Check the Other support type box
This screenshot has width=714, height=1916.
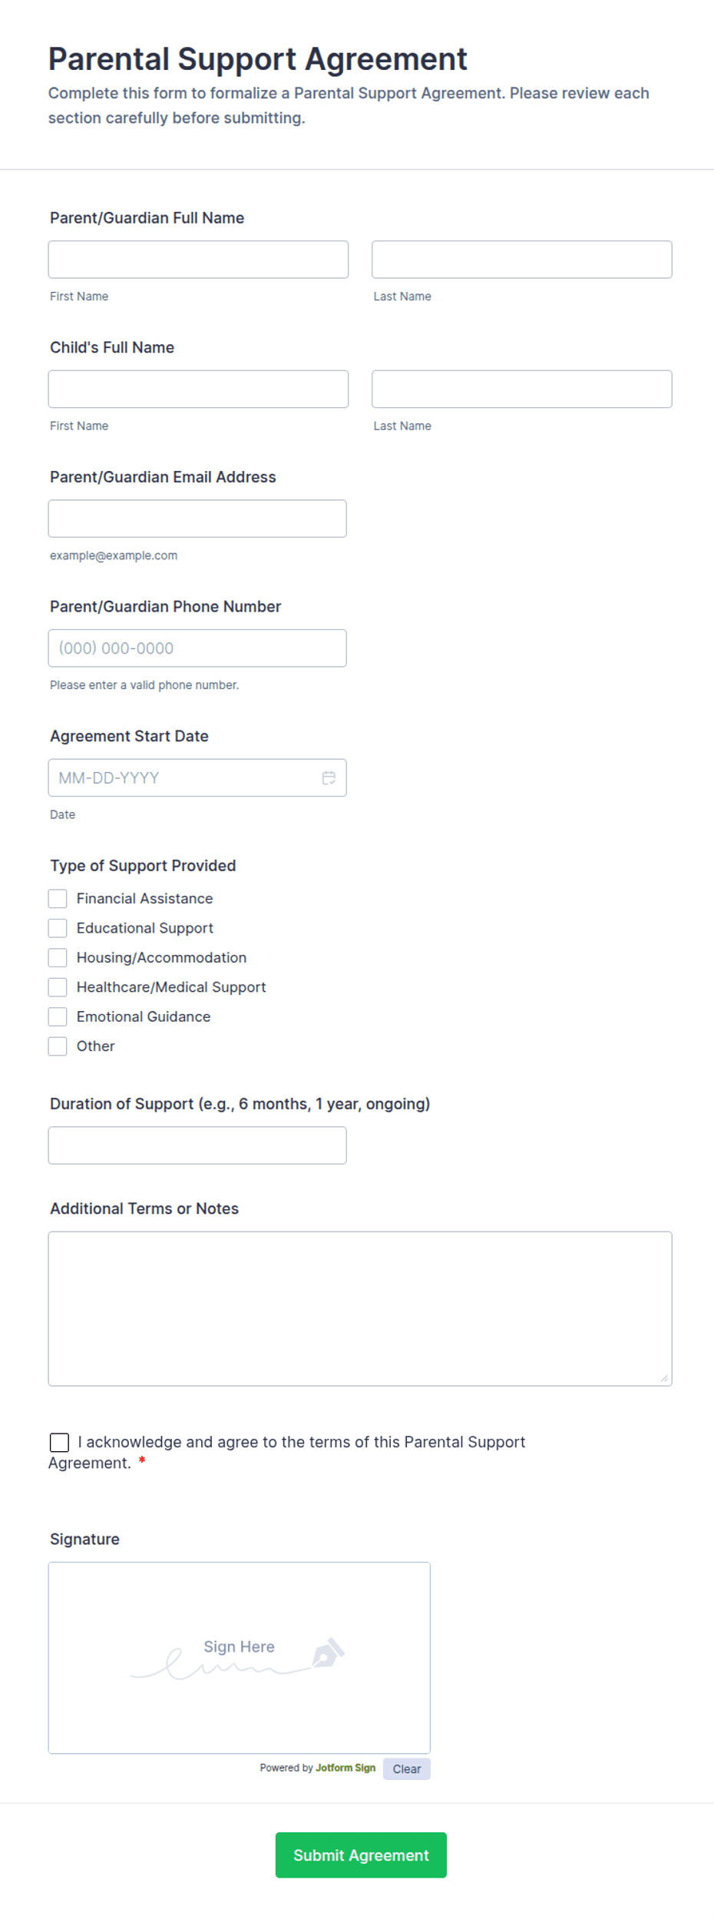point(58,1046)
